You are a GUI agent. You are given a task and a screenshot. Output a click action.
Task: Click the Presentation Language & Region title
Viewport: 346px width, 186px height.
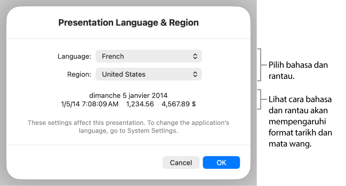tap(128, 23)
